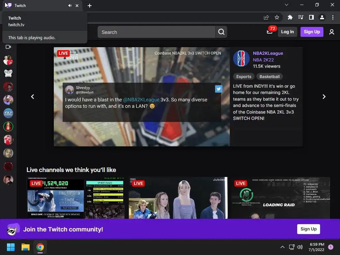Image resolution: width=340 pixels, height=255 pixels.
Task: Open the notifications inbox with 72 badge
Action: (x=270, y=32)
